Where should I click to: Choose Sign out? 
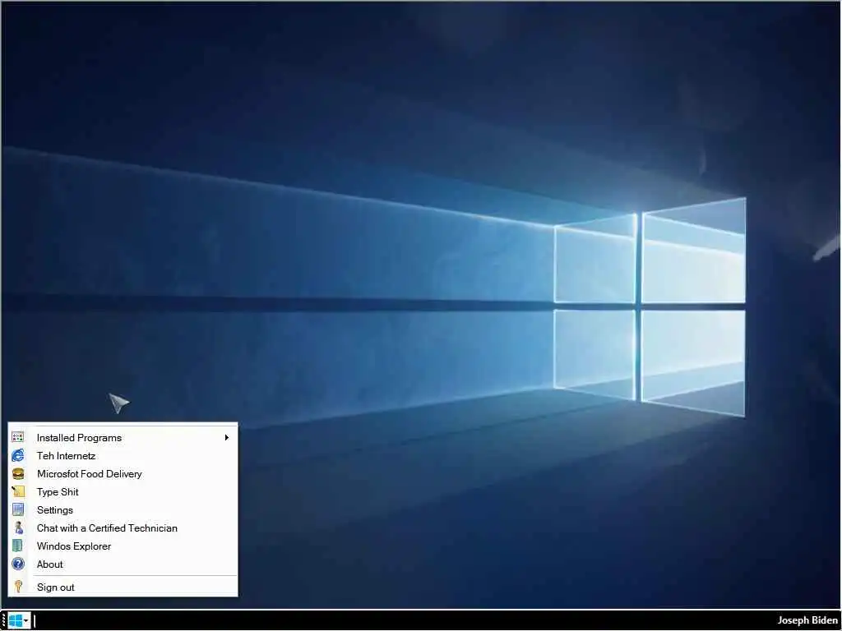(123, 587)
